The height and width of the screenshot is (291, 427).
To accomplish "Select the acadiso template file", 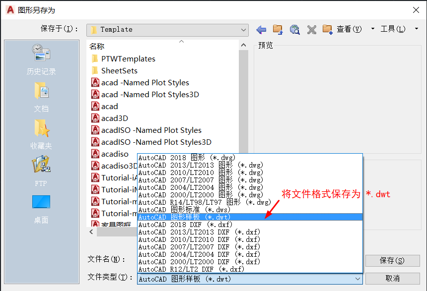I will coord(110,154).
